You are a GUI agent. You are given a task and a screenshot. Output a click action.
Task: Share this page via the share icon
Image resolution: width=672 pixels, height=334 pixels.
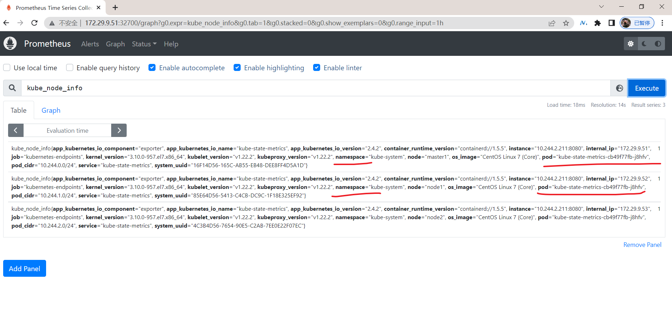(552, 23)
